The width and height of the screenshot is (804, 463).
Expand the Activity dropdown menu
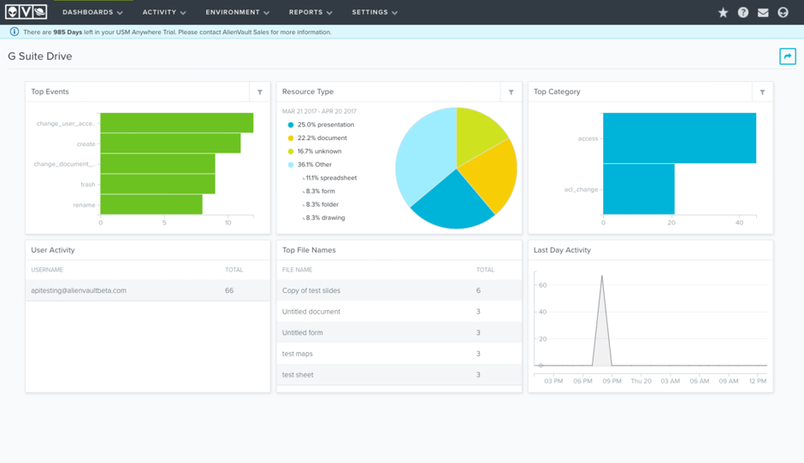point(164,13)
